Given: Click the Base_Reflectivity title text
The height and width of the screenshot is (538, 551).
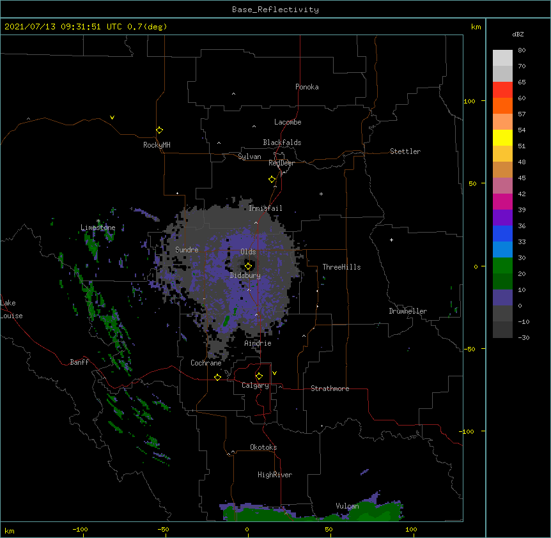Looking at the screenshot, I should [x=275, y=10].
